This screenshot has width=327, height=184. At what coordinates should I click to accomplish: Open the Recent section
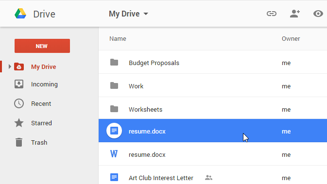[41, 104]
